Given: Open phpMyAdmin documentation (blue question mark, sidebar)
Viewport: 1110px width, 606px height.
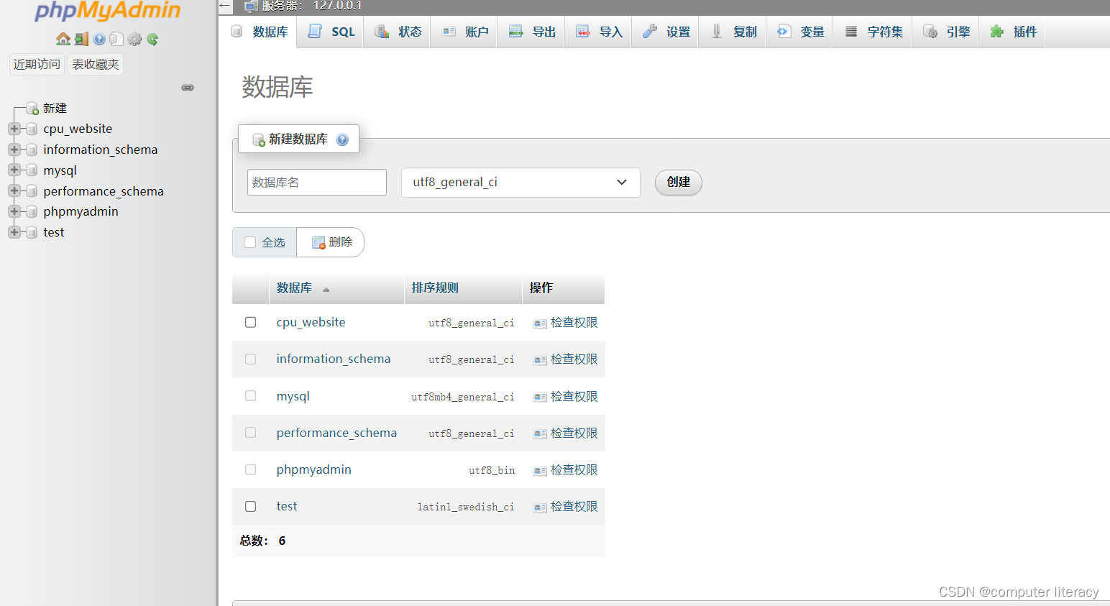Looking at the screenshot, I should (99, 39).
